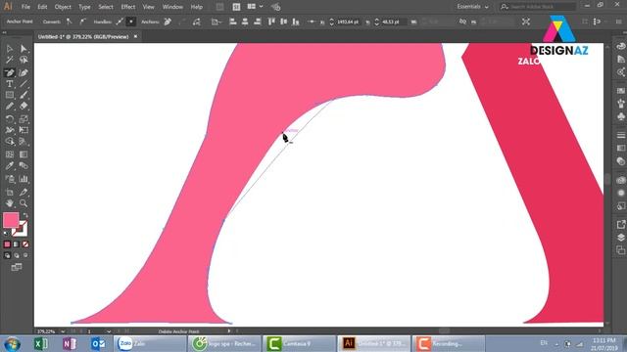
Task: Select the Scale tool
Action: point(24,119)
